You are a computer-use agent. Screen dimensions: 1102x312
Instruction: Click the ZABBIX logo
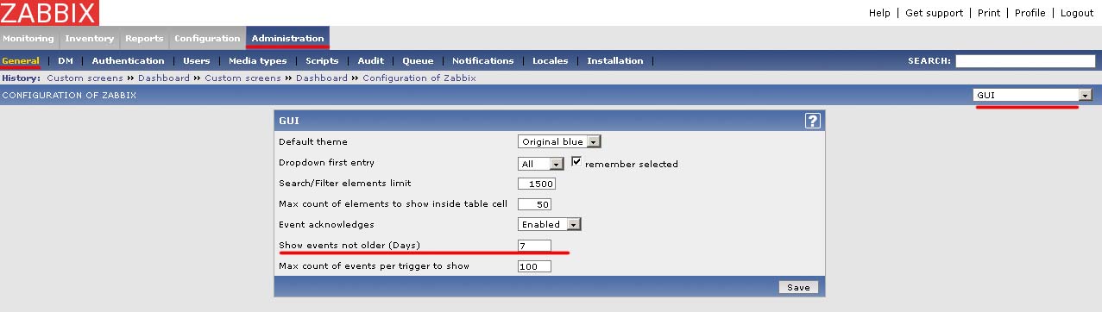(49, 13)
